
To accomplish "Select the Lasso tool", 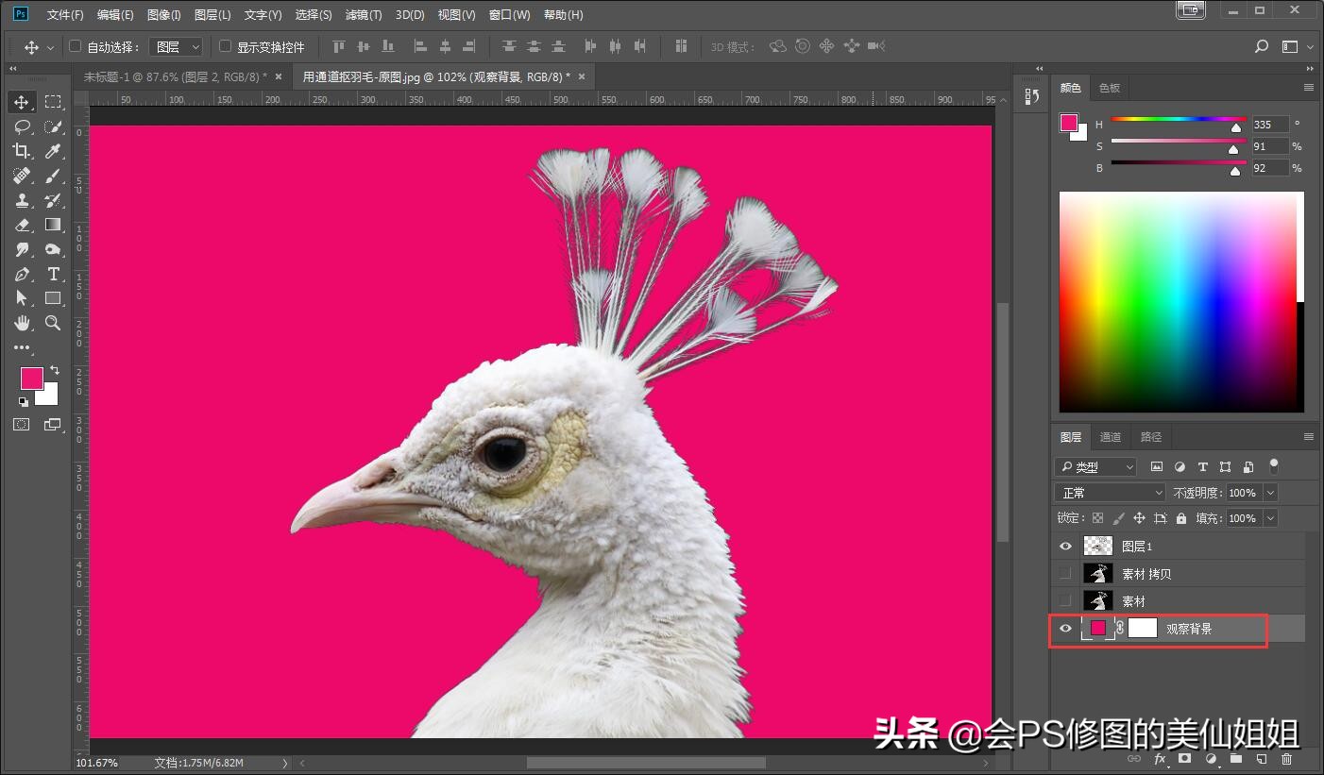I will 22,126.
